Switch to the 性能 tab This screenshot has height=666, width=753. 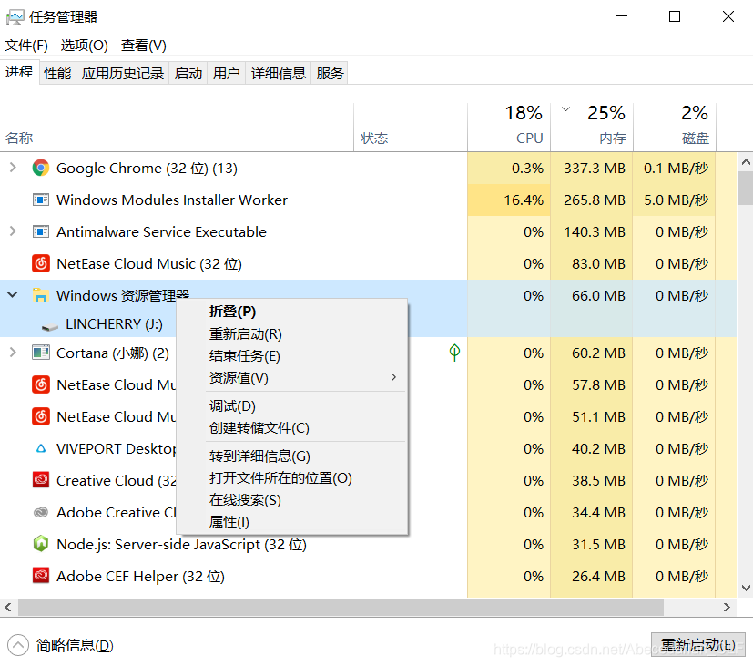coord(57,73)
